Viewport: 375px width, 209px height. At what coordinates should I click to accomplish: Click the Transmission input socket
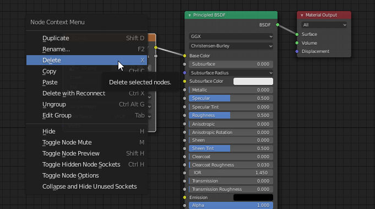(184, 181)
